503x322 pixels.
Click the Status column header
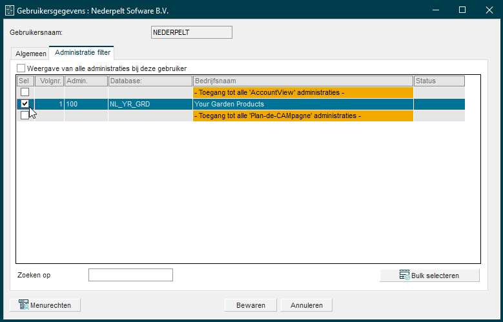pyautogui.click(x=438, y=81)
